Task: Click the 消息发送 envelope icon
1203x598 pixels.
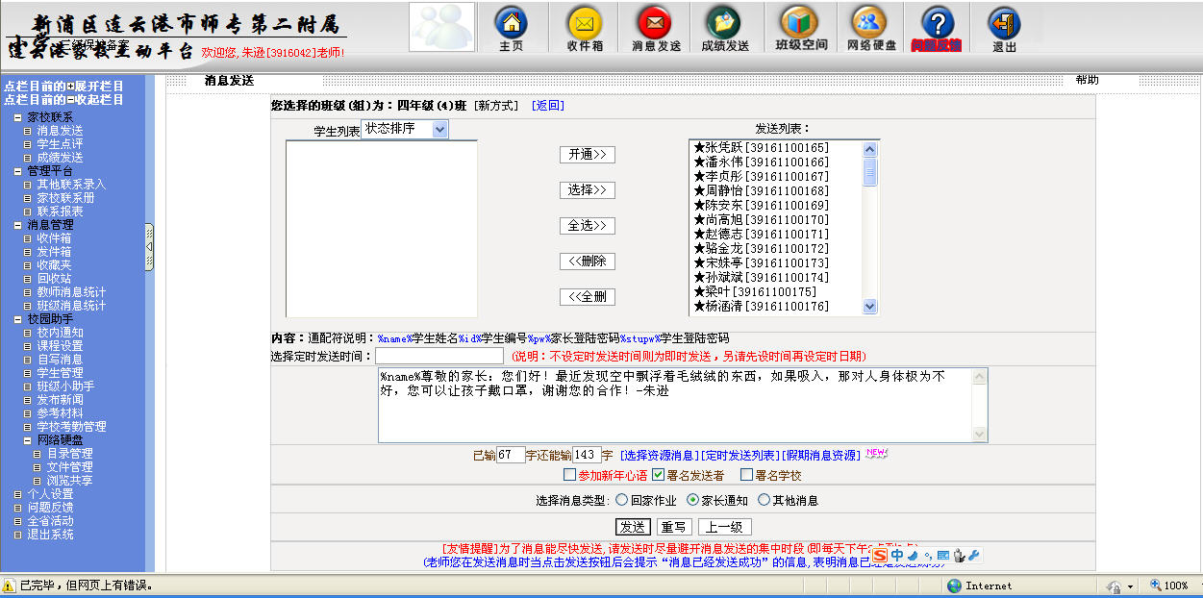Action: (656, 24)
